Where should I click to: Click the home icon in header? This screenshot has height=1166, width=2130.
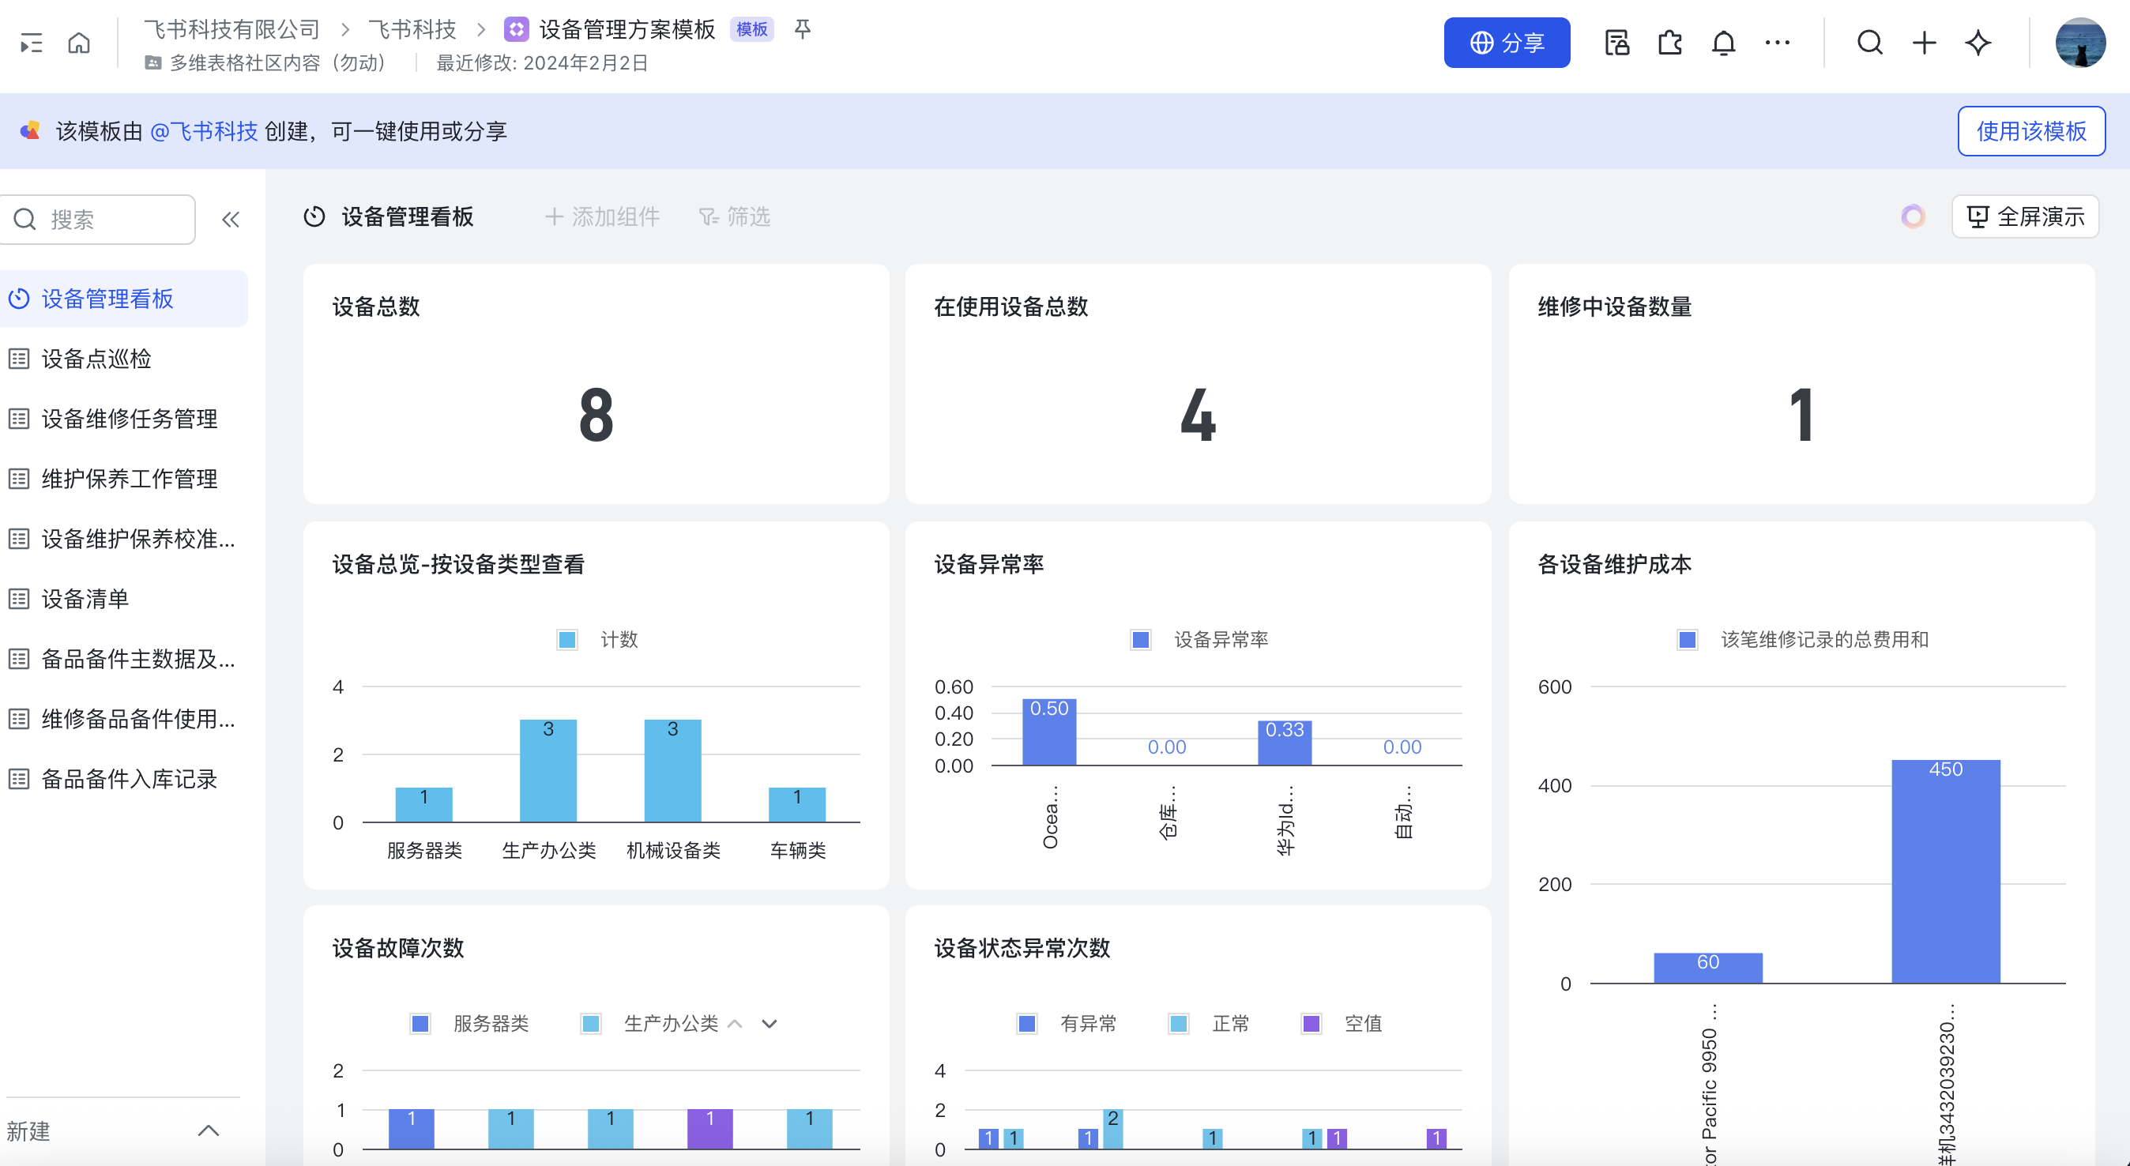pyautogui.click(x=78, y=42)
